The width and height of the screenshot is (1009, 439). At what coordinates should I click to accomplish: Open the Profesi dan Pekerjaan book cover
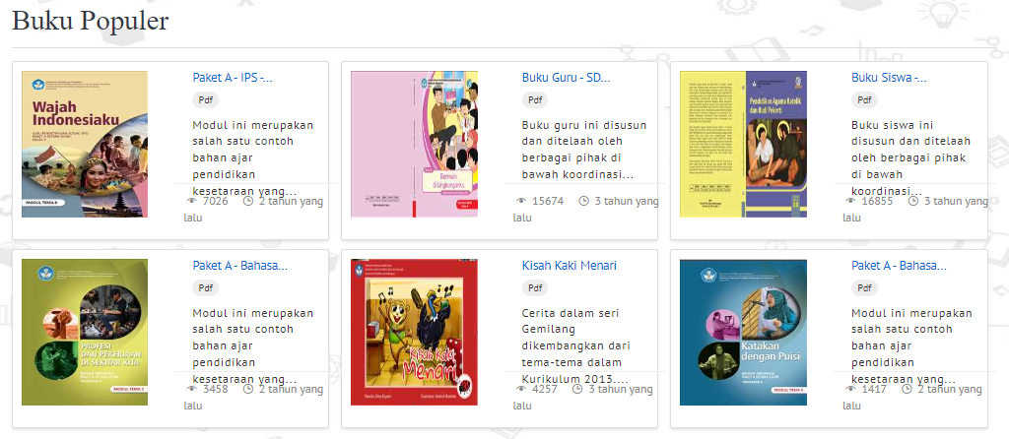pos(85,333)
